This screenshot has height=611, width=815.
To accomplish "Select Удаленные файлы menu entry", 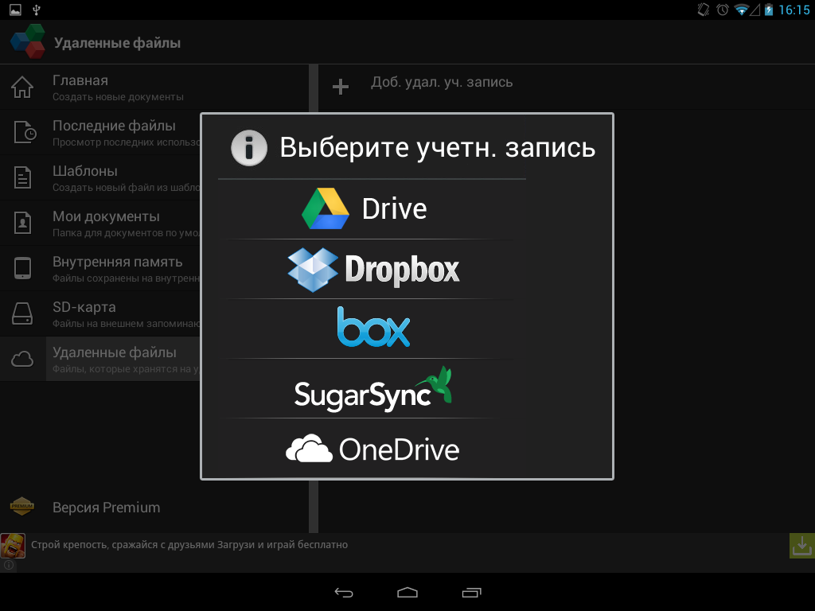I will pyautogui.click(x=99, y=359).
